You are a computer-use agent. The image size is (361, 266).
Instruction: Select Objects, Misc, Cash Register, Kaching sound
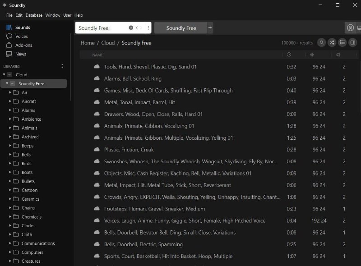tap(178, 173)
